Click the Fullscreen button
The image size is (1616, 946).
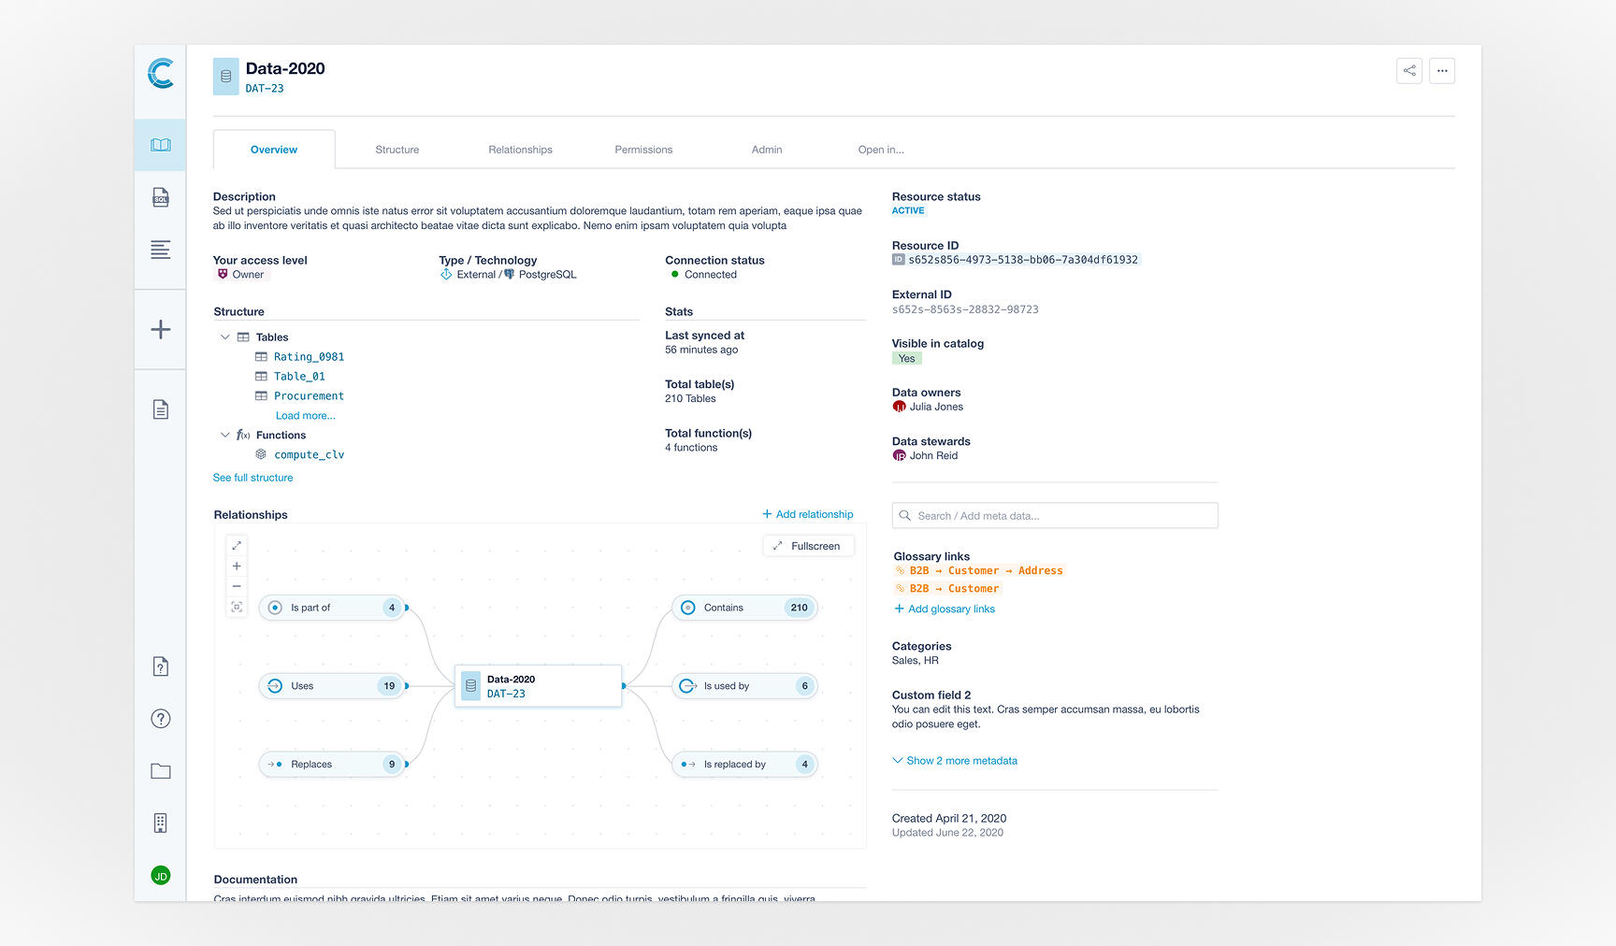pos(808,546)
